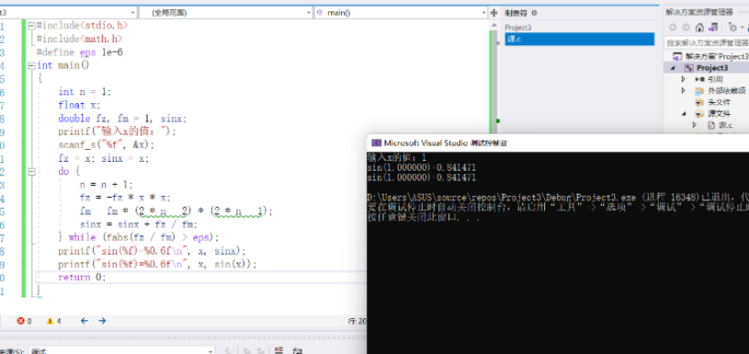
Task: Collapse the do-while loop block
Action: (x=31, y=172)
